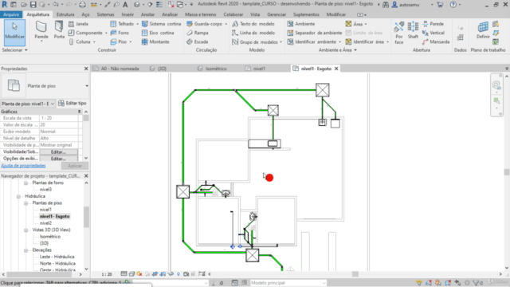This screenshot has height=287, width=510.
Task: Select nivel2 in project browser
Action: pos(45,223)
